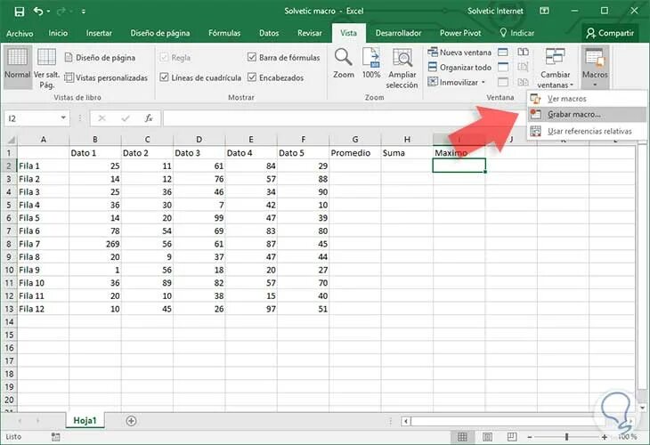Switch to the Inicio tab
Viewport: 650px width, 445px height.
pos(58,33)
